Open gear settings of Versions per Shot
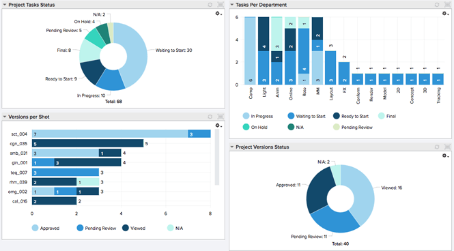 click(x=218, y=125)
